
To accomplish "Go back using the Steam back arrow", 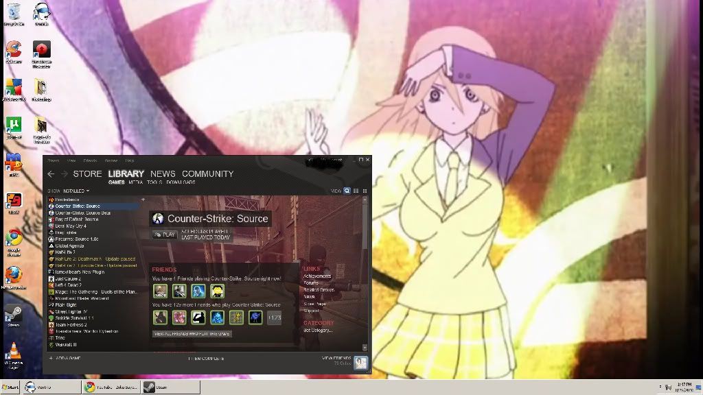I will click(x=51, y=173).
